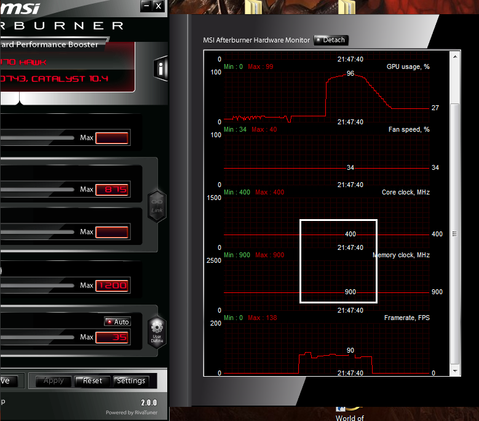Click the 'Memory clock, MHz' graph label

click(401, 255)
